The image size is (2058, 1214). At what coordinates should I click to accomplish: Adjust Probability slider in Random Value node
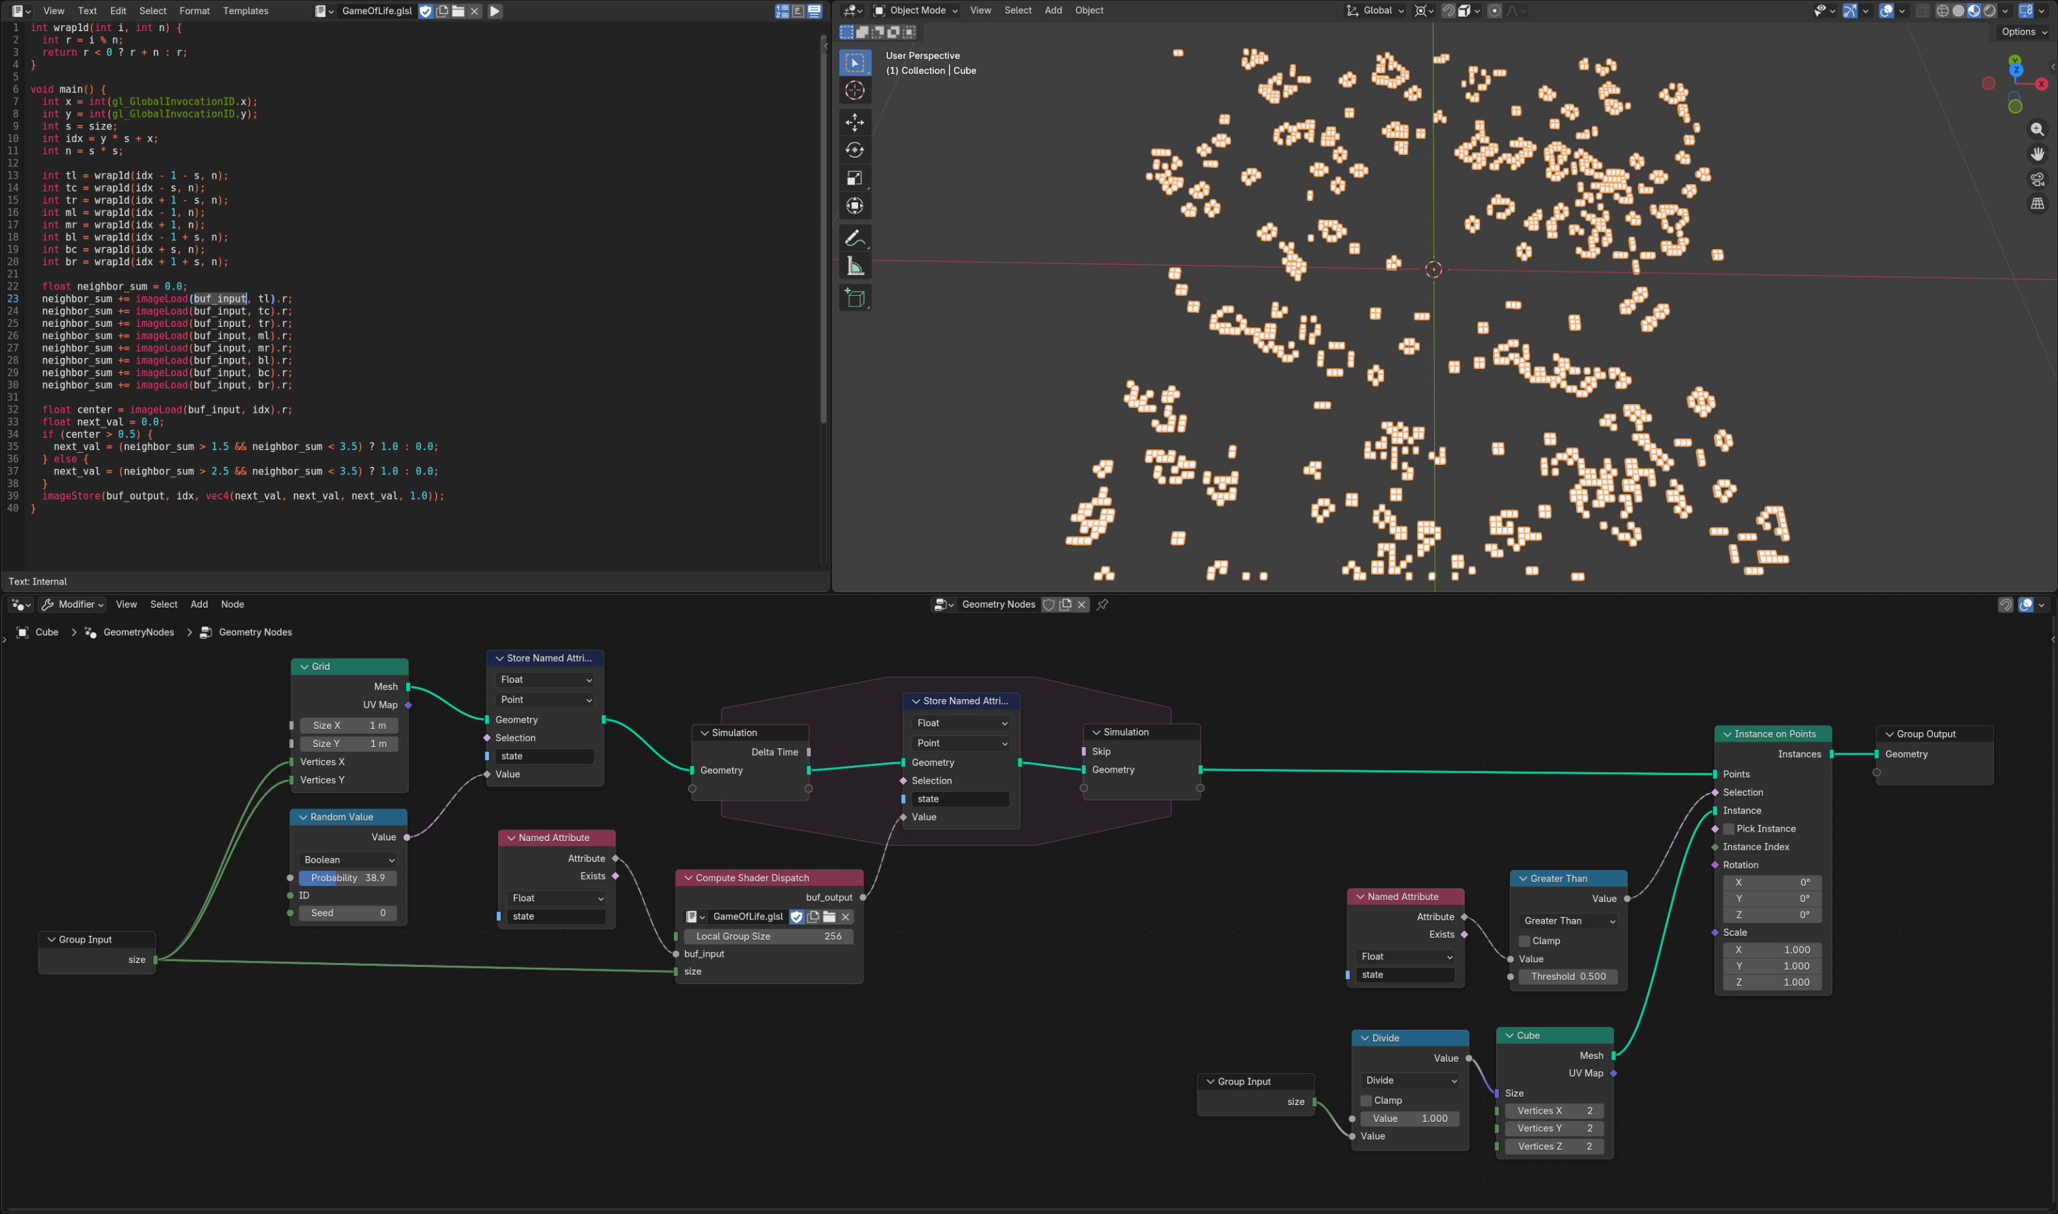tap(349, 878)
